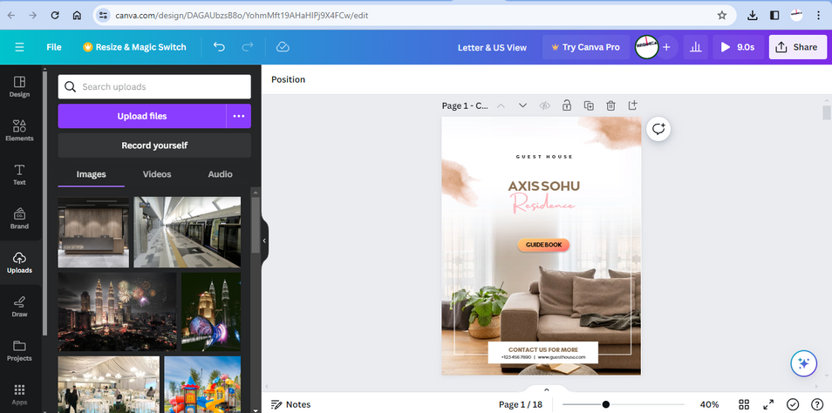Click the Share button
The width and height of the screenshot is (832, 413).
(x=797, y=47)
